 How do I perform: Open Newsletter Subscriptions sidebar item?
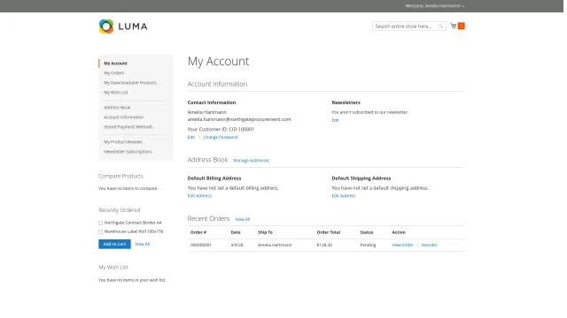click(x=128, y=152)
